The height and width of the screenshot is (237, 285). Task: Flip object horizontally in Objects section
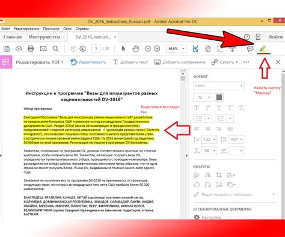click(x=207, y=175)
